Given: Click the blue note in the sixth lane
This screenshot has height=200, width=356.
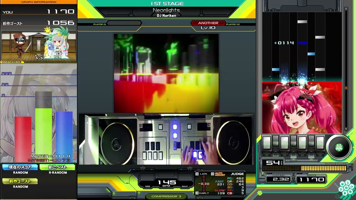Looking at the screenshot, I should (311, 54).
